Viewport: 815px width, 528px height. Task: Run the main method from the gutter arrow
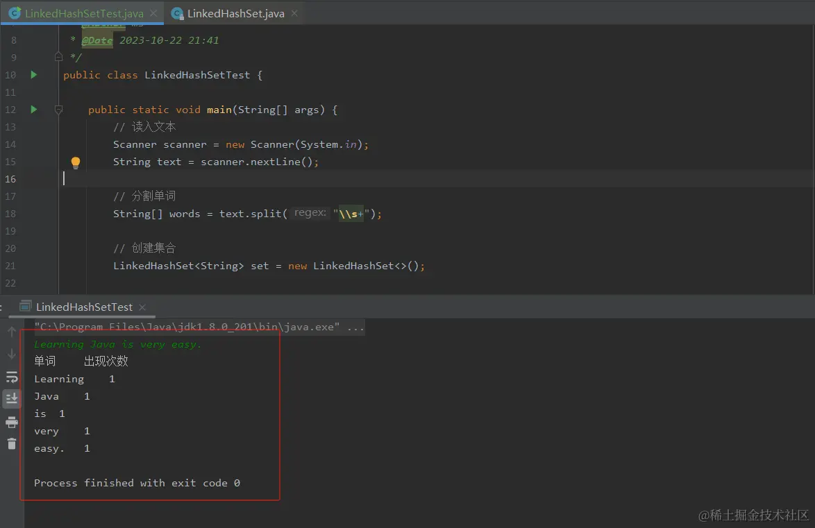point(34,110)
